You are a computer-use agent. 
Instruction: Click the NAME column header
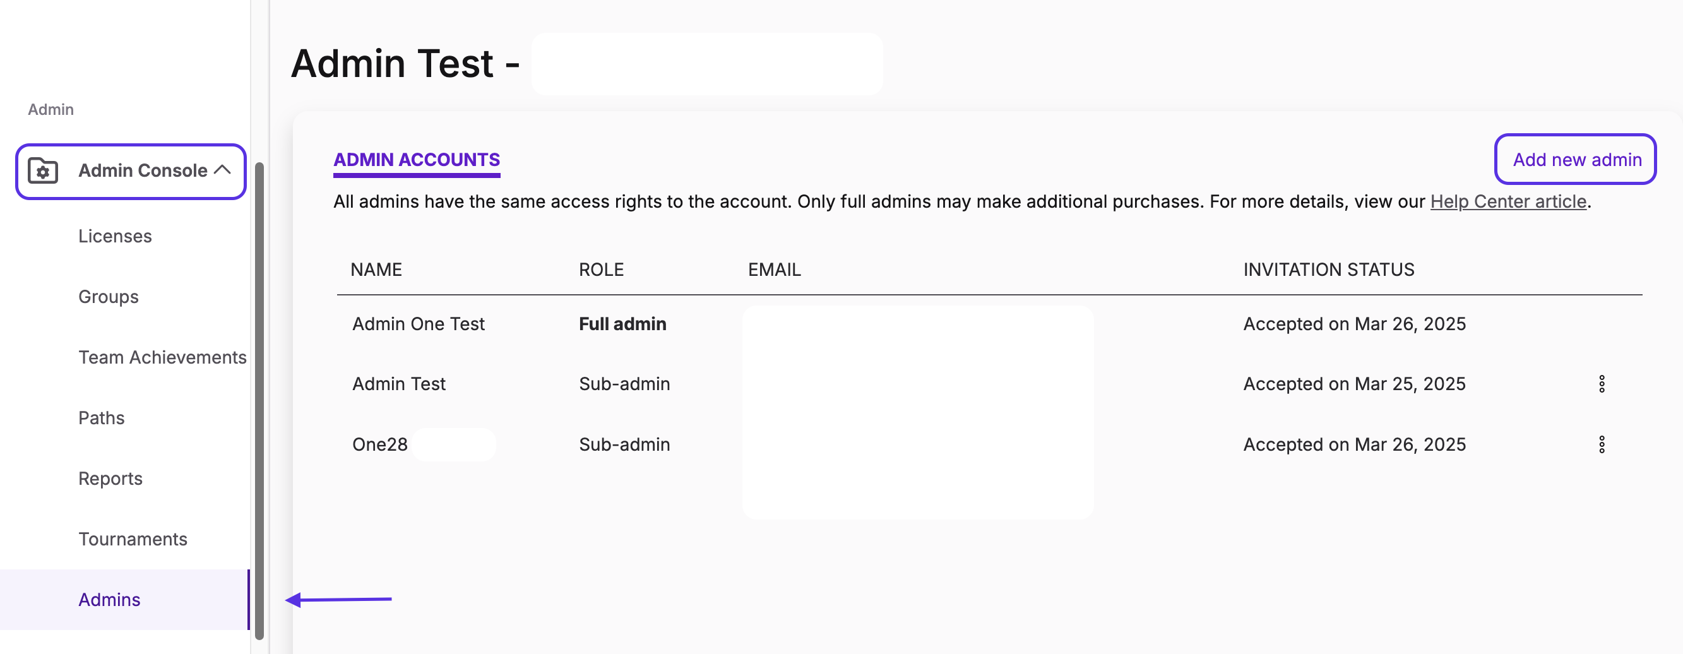pos(376,270)
